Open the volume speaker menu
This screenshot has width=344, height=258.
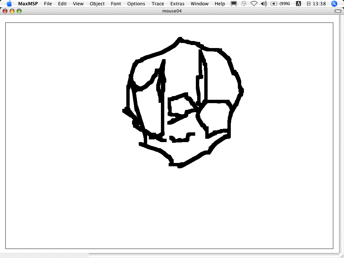pos(264,4)
